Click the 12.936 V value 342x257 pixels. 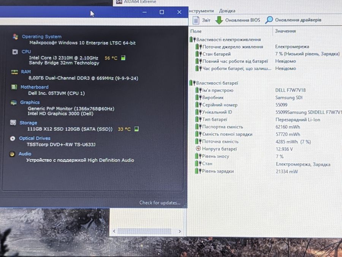coord(284,149)
